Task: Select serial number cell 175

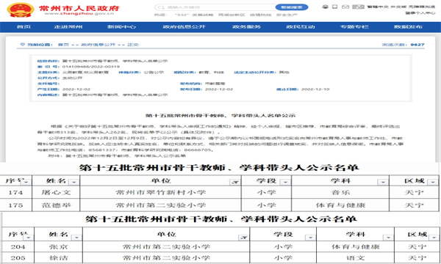Action: pos(15,205)
